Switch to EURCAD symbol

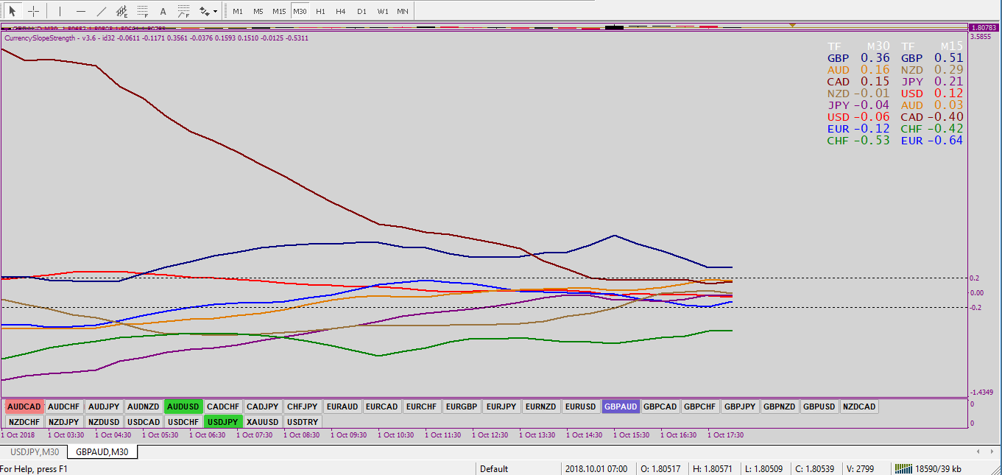tap(382, 407)
